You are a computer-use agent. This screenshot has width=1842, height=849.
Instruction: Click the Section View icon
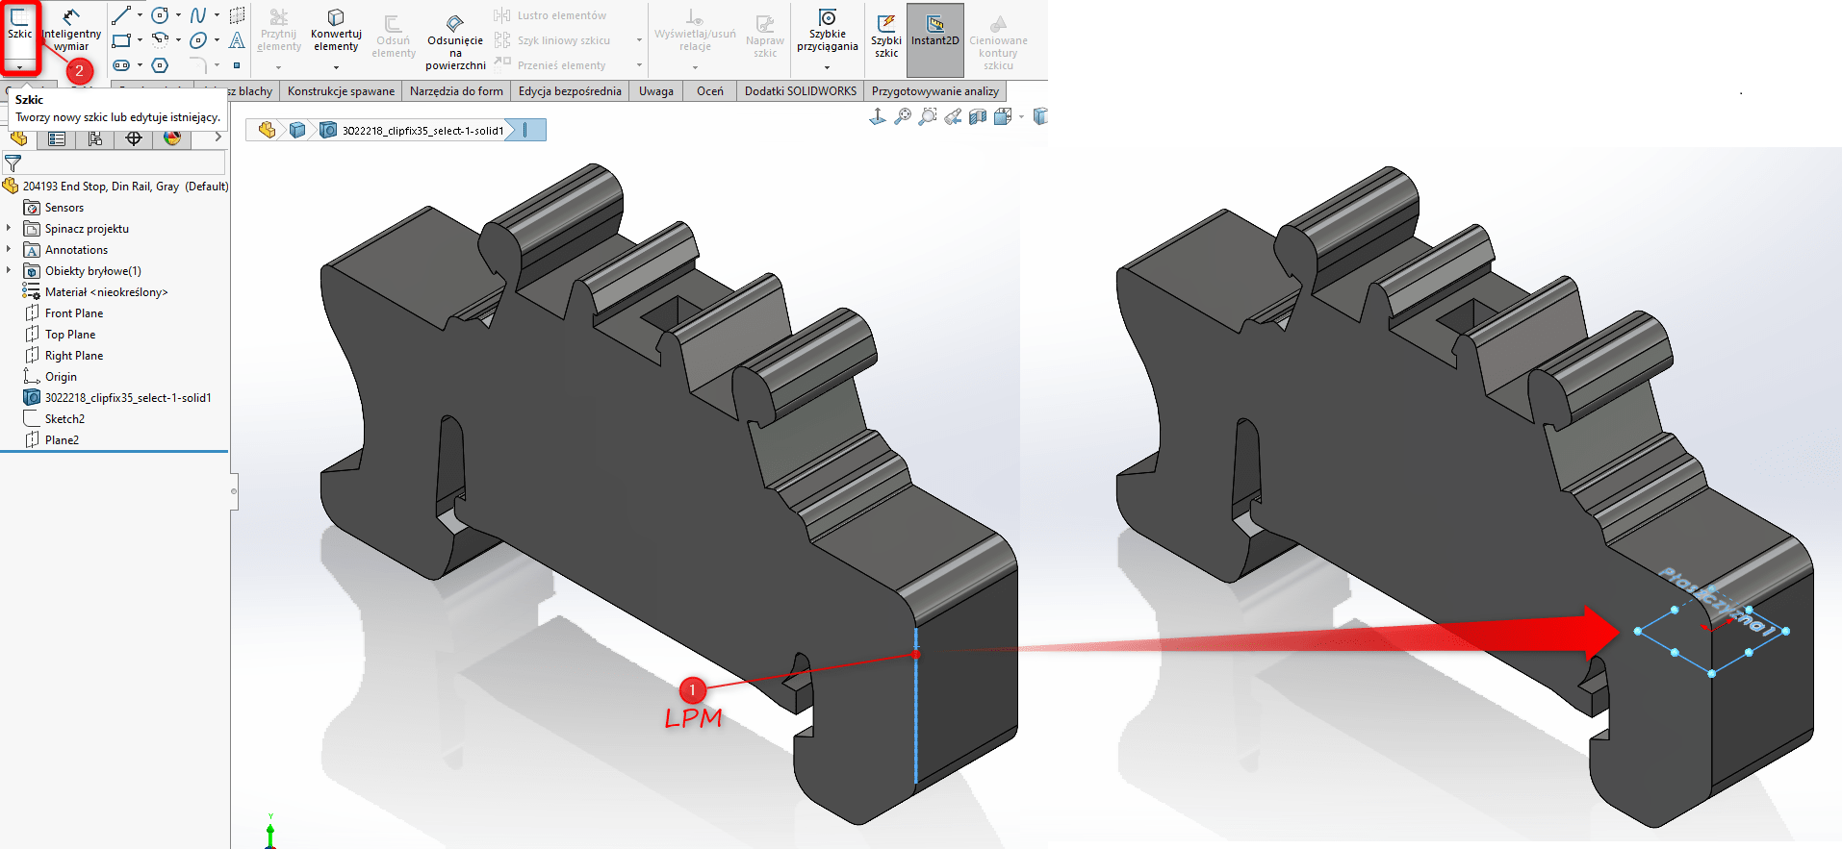pyautogui.click(x=978, y=116)
